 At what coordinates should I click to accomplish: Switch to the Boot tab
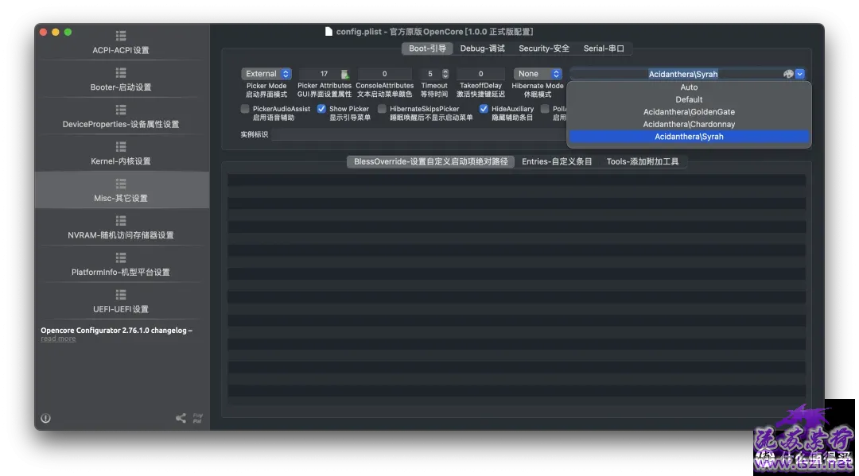427,48
